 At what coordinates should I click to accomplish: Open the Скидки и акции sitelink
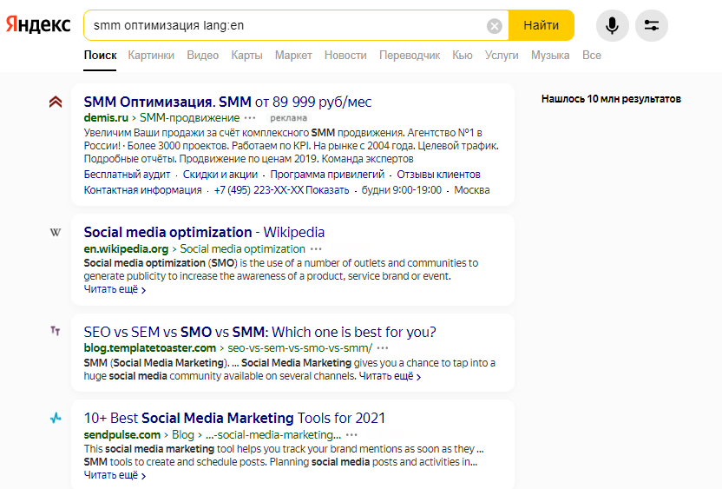pos(220,175)
